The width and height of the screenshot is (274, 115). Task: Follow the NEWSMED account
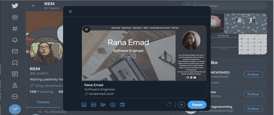[253, 74]
